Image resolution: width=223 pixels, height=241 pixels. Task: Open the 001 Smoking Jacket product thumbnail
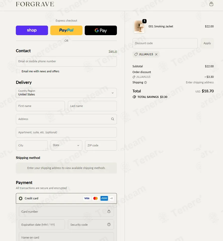140,27
